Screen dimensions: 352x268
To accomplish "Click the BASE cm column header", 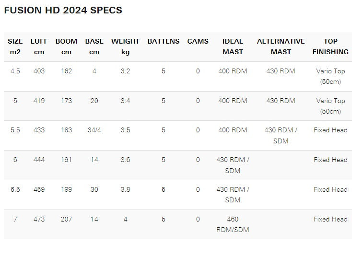I will [x=94, y=47].
